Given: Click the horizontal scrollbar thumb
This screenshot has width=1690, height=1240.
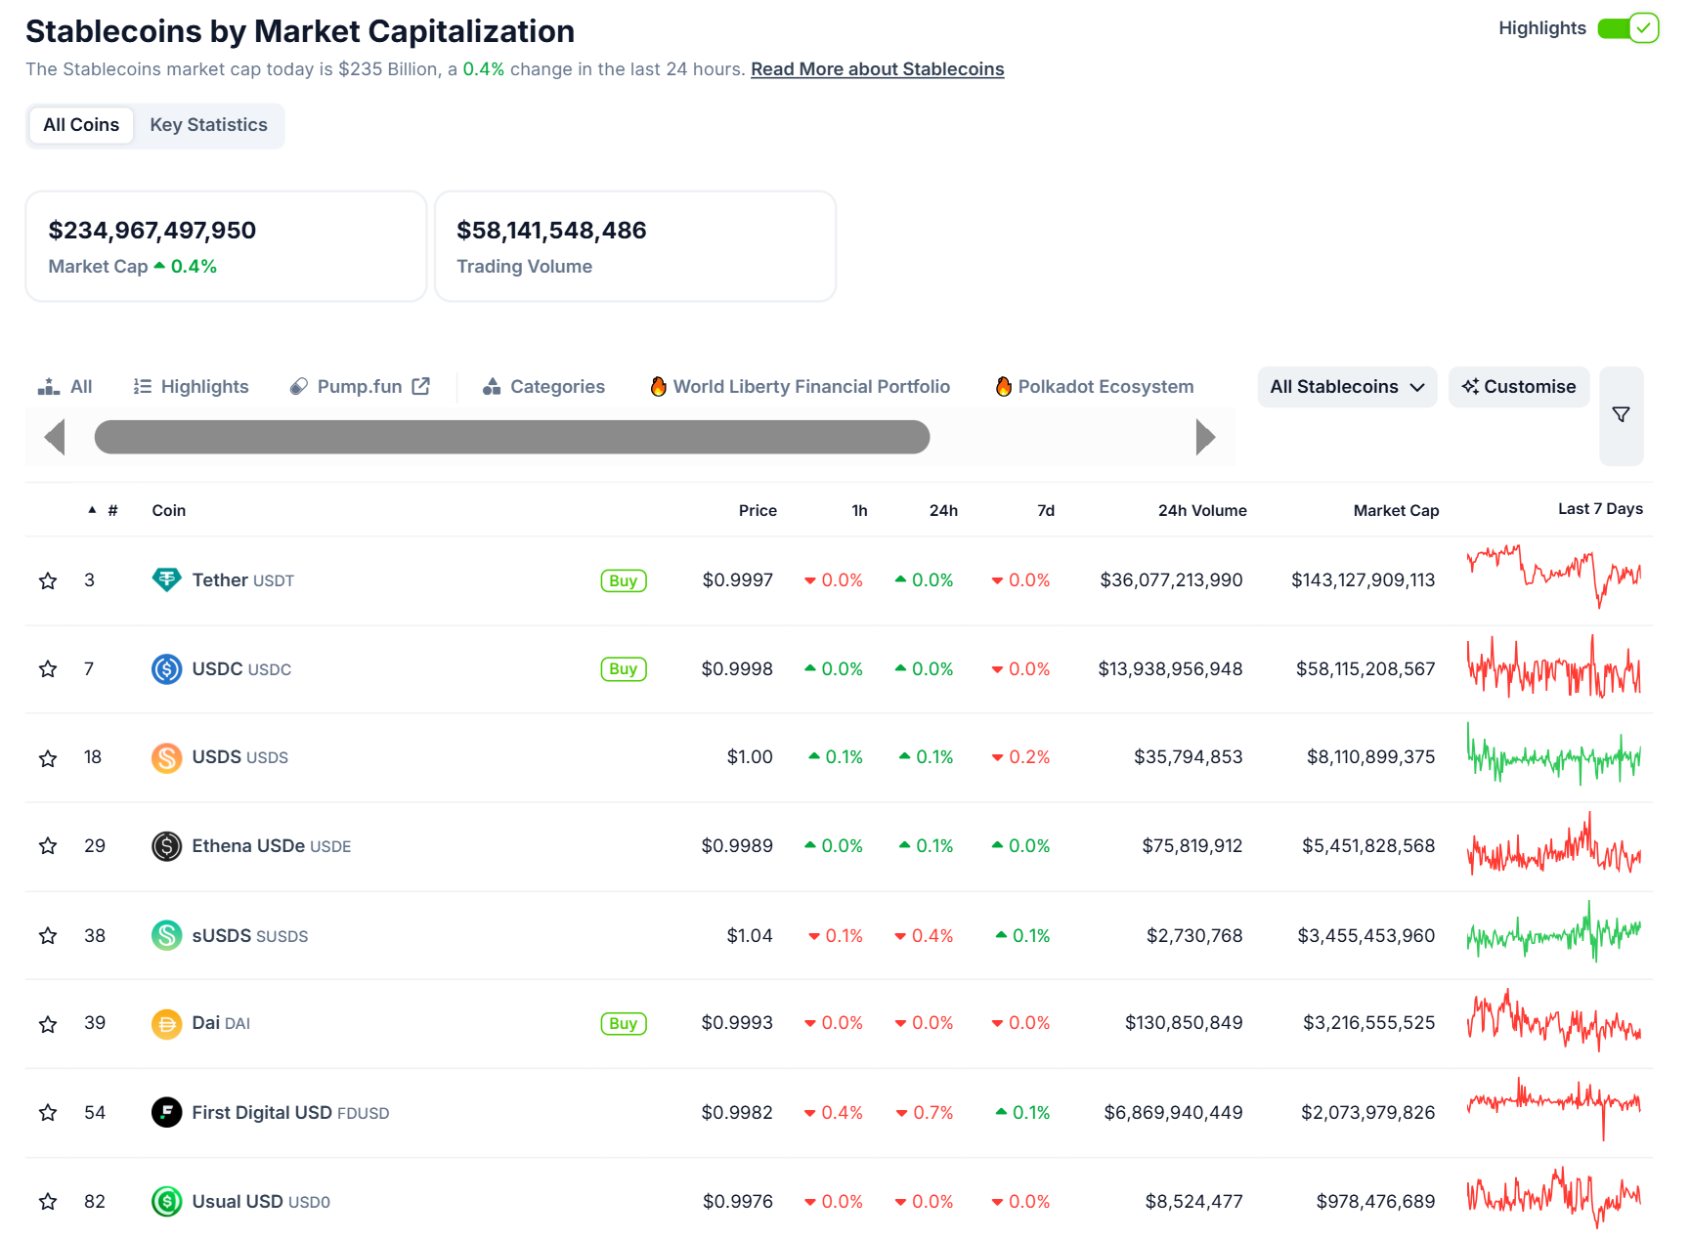Looking at the screenshot, I should pos(511,437).
